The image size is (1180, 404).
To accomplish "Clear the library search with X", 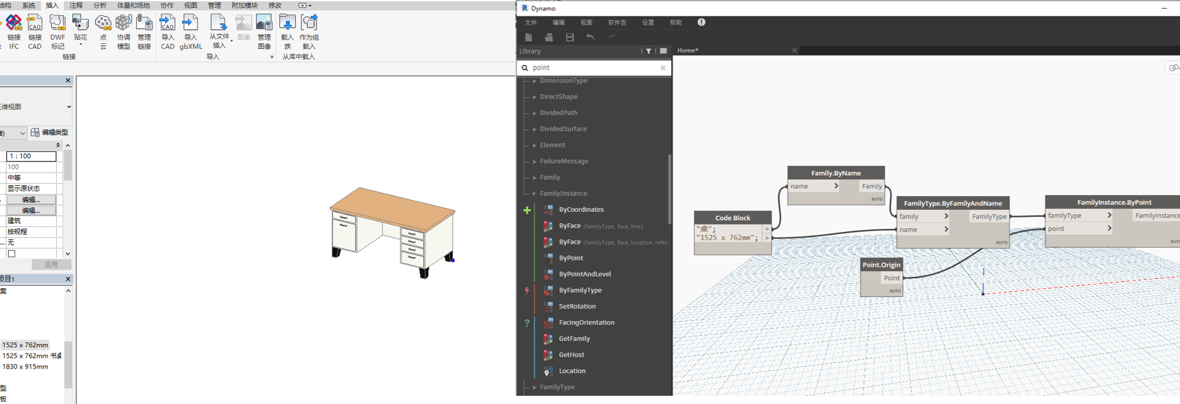I will [663, 68].
